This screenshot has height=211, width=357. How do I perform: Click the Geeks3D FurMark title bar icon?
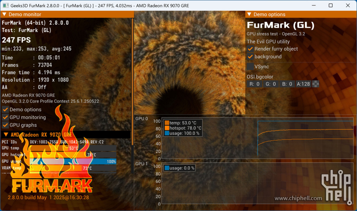[x=6, y=5]
